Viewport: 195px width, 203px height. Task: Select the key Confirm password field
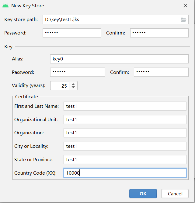tap(161, 72)
